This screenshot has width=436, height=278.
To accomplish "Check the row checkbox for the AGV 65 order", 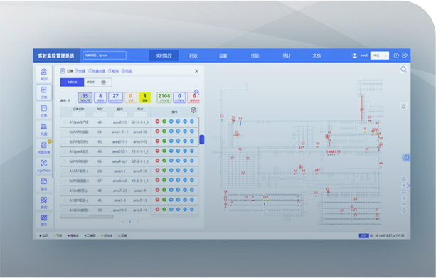I will 65,141.
